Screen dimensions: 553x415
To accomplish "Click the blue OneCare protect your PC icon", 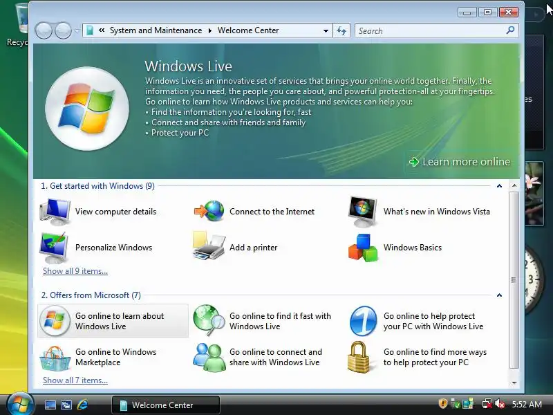I will tap(364, 321).
